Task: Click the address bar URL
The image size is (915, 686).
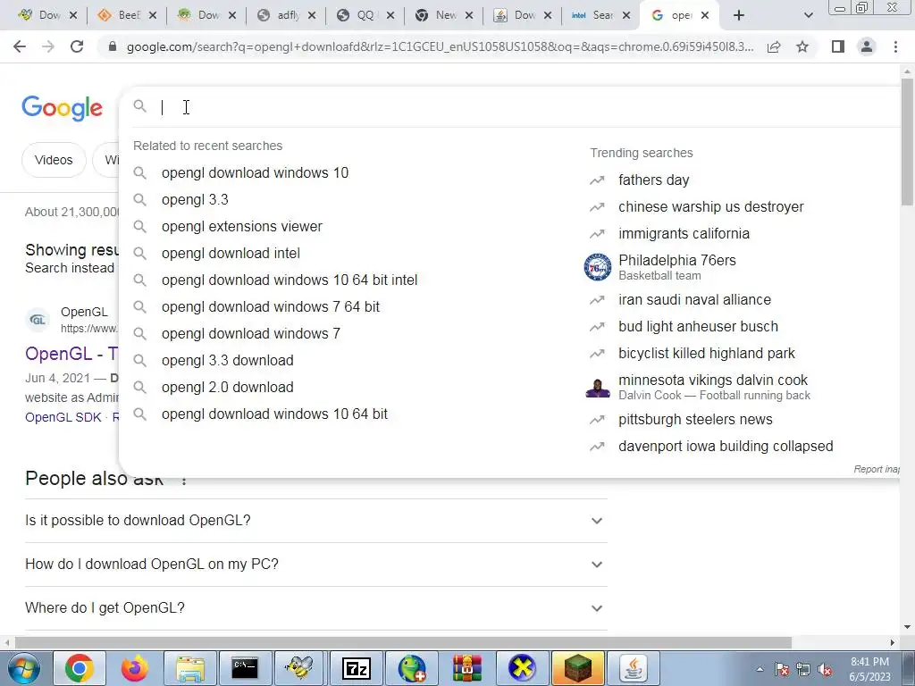Action: [x=440, y=46]
